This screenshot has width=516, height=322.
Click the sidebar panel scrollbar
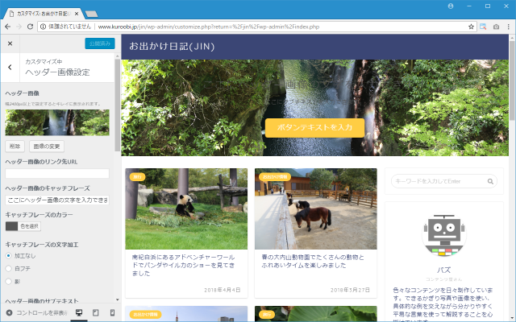(x=118, y=105)
